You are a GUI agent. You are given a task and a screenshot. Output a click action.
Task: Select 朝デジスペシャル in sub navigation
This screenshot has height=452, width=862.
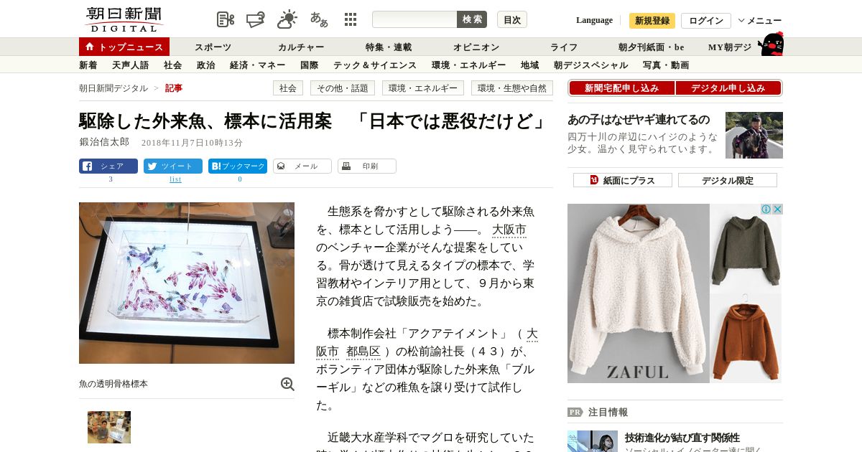point(591,65)
